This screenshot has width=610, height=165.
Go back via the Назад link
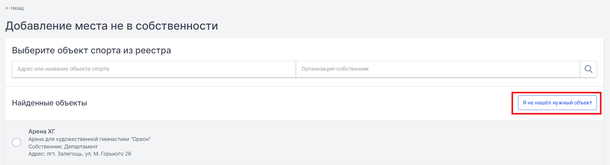coord(15,8)
